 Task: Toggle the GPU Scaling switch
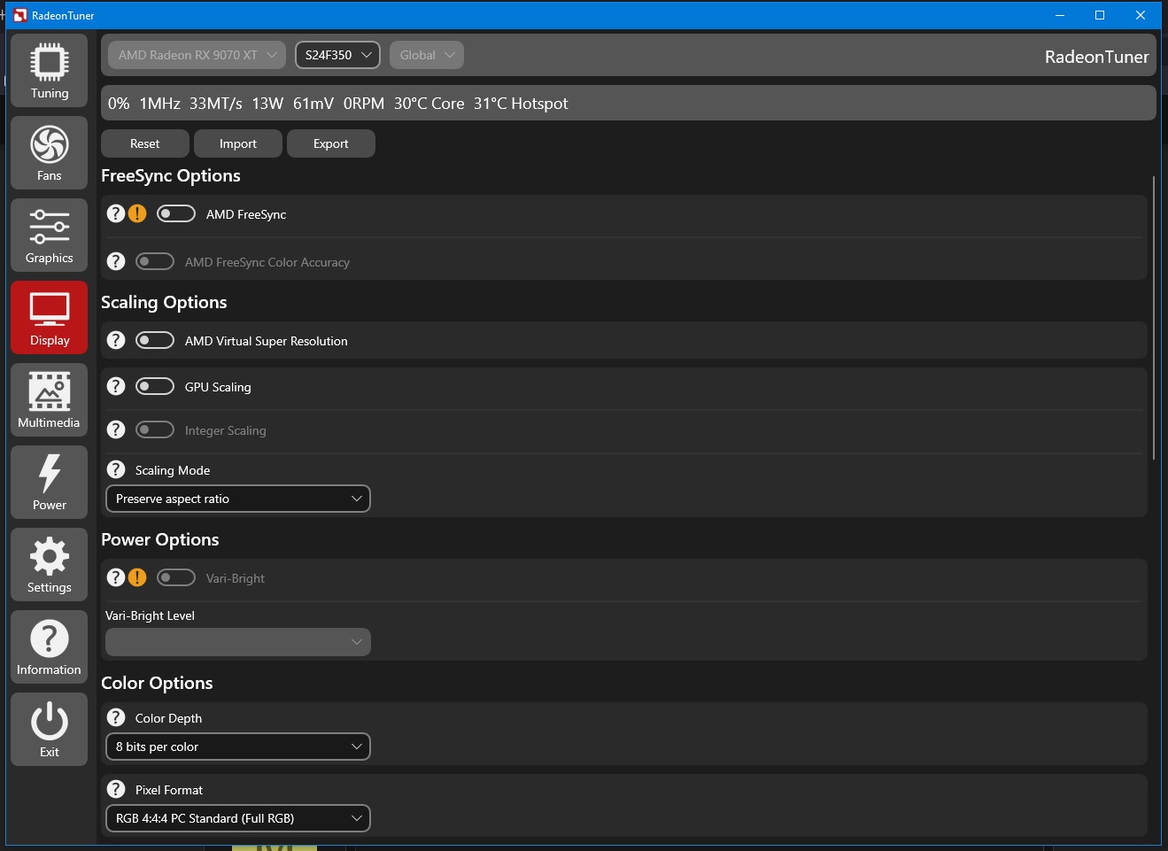click(155, 386)
